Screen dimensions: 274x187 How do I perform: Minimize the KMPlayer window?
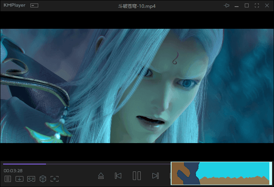237,7
